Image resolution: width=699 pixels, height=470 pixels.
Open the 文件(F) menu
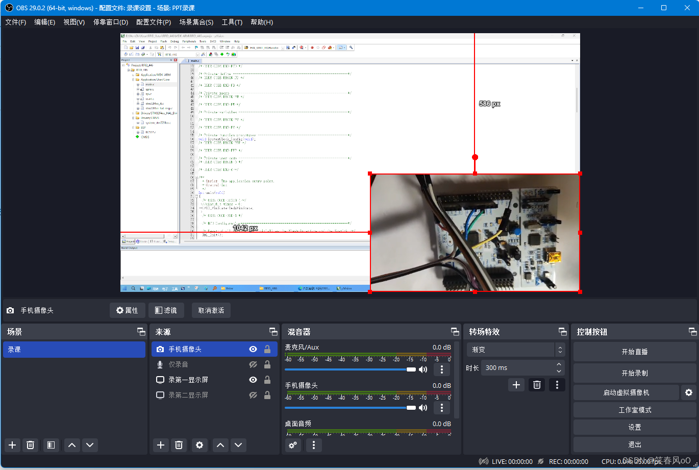(16, 22)
